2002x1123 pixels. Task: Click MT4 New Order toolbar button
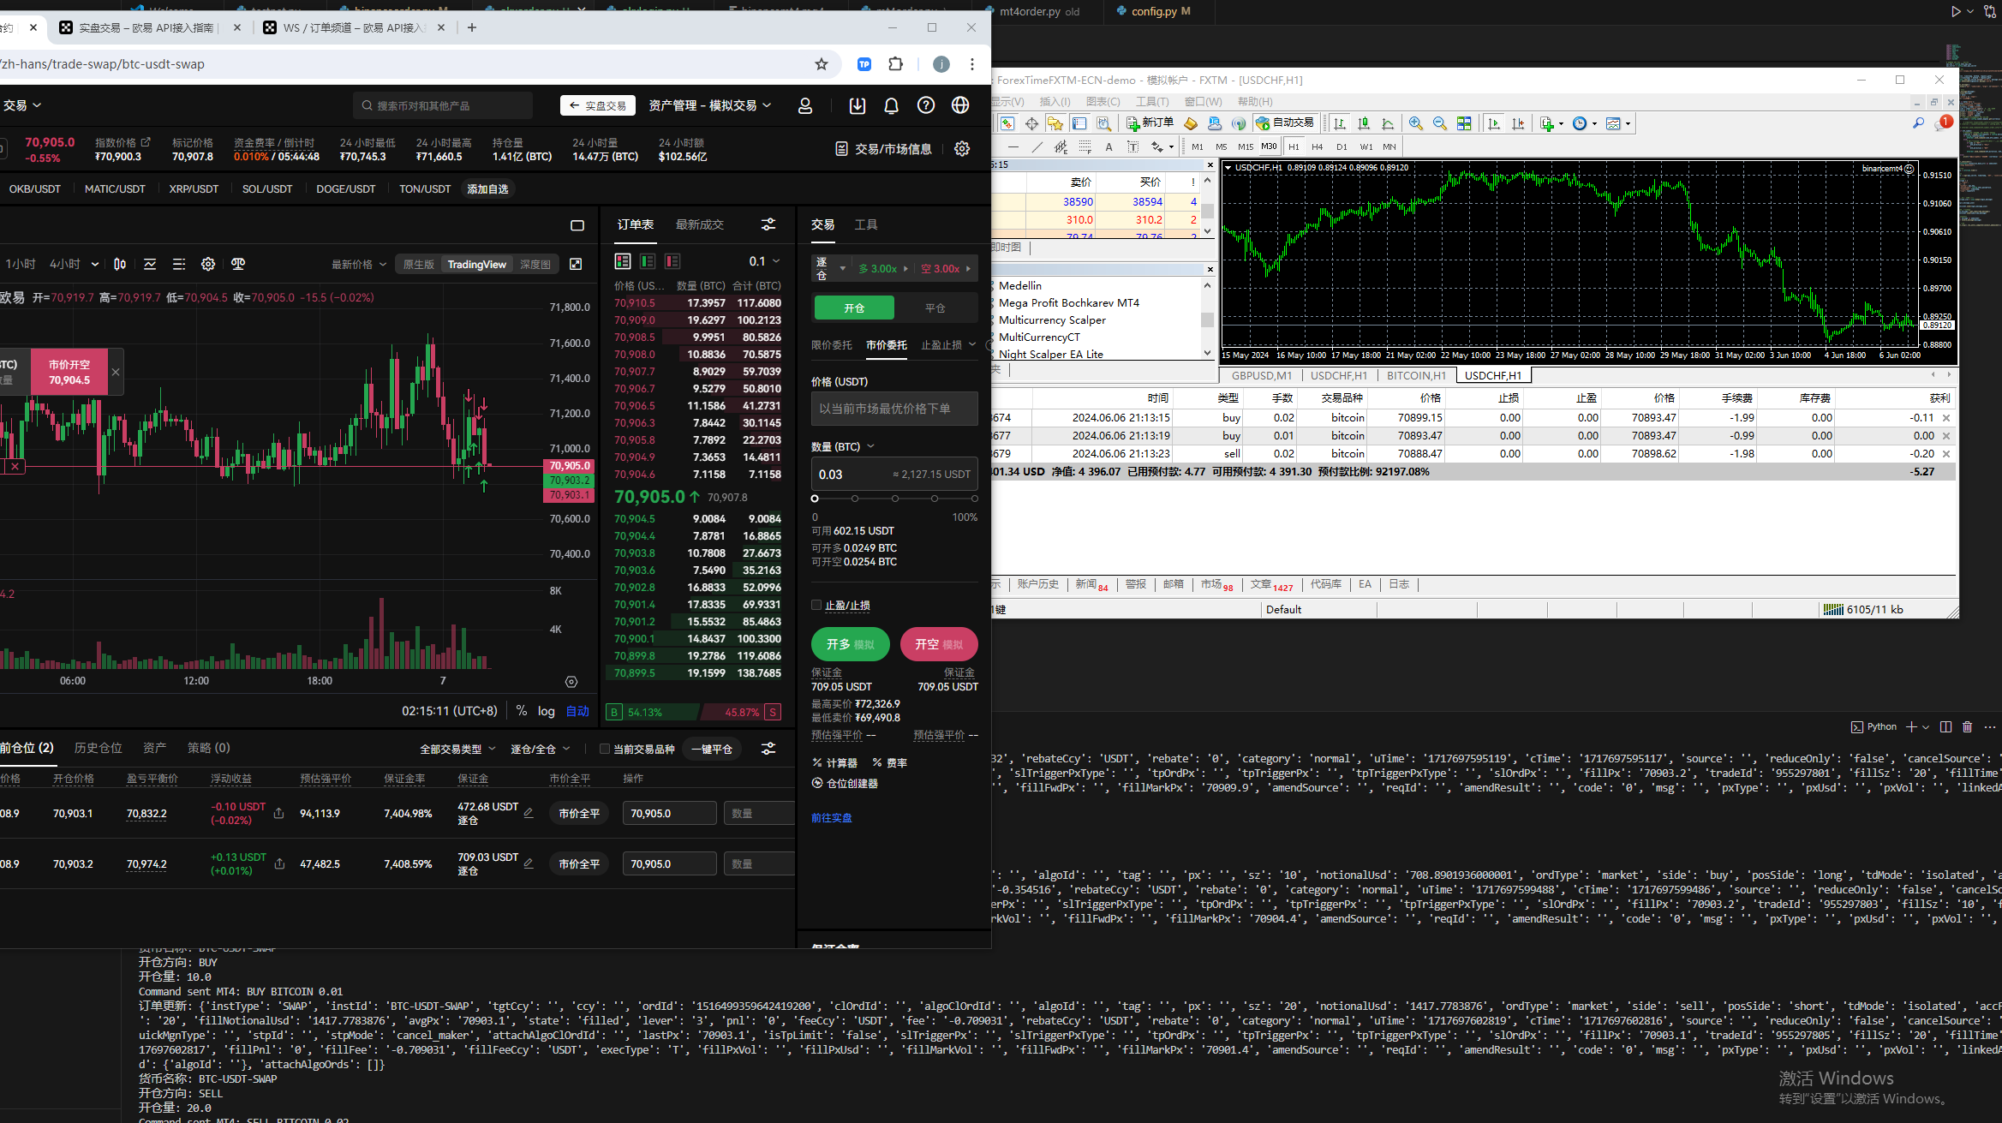pyautogui.click(x=1150, y=123)
